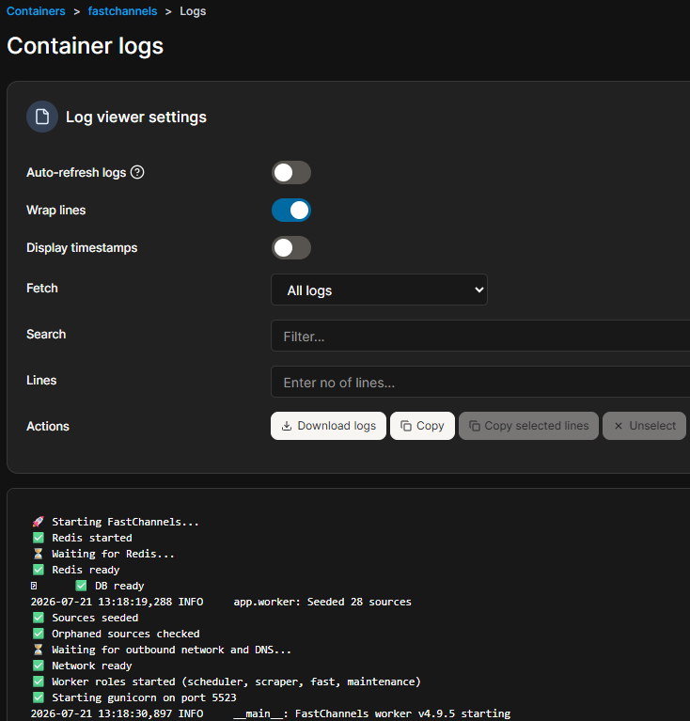This screenshot has height=721, width=690.
Task: Focus the Search filter field
Action: pyautogui.click(x=480, y=336)
